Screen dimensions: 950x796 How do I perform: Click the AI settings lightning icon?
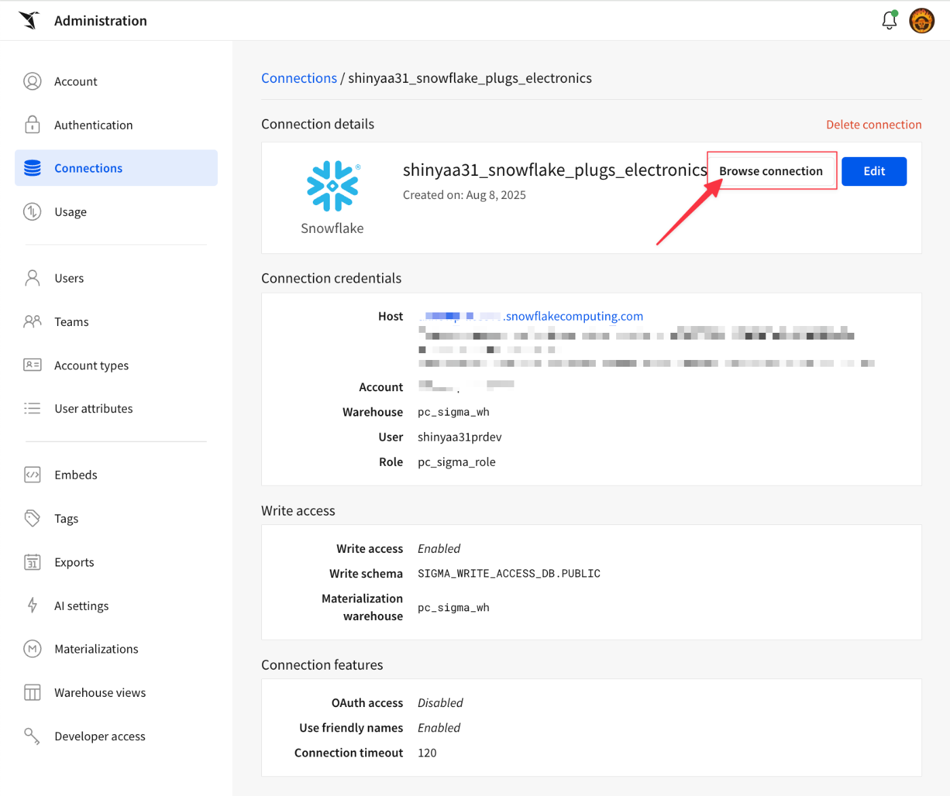[x=33, y=605]
